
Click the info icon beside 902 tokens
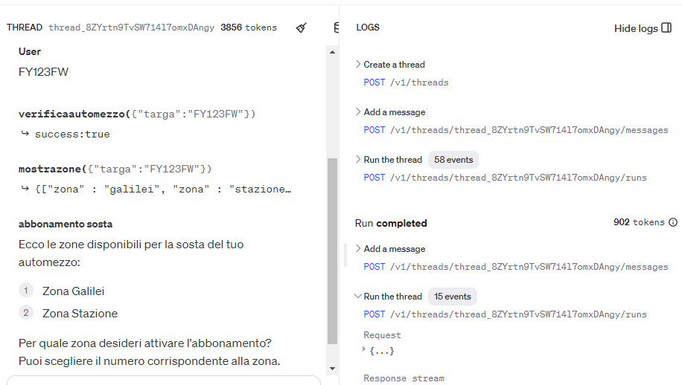coord(673,222)
